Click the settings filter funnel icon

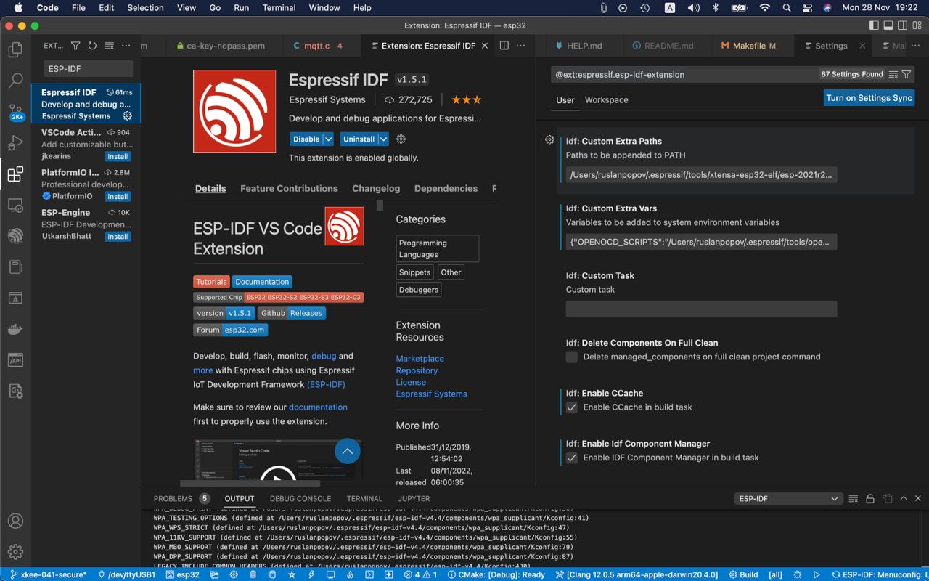point(907,74)
